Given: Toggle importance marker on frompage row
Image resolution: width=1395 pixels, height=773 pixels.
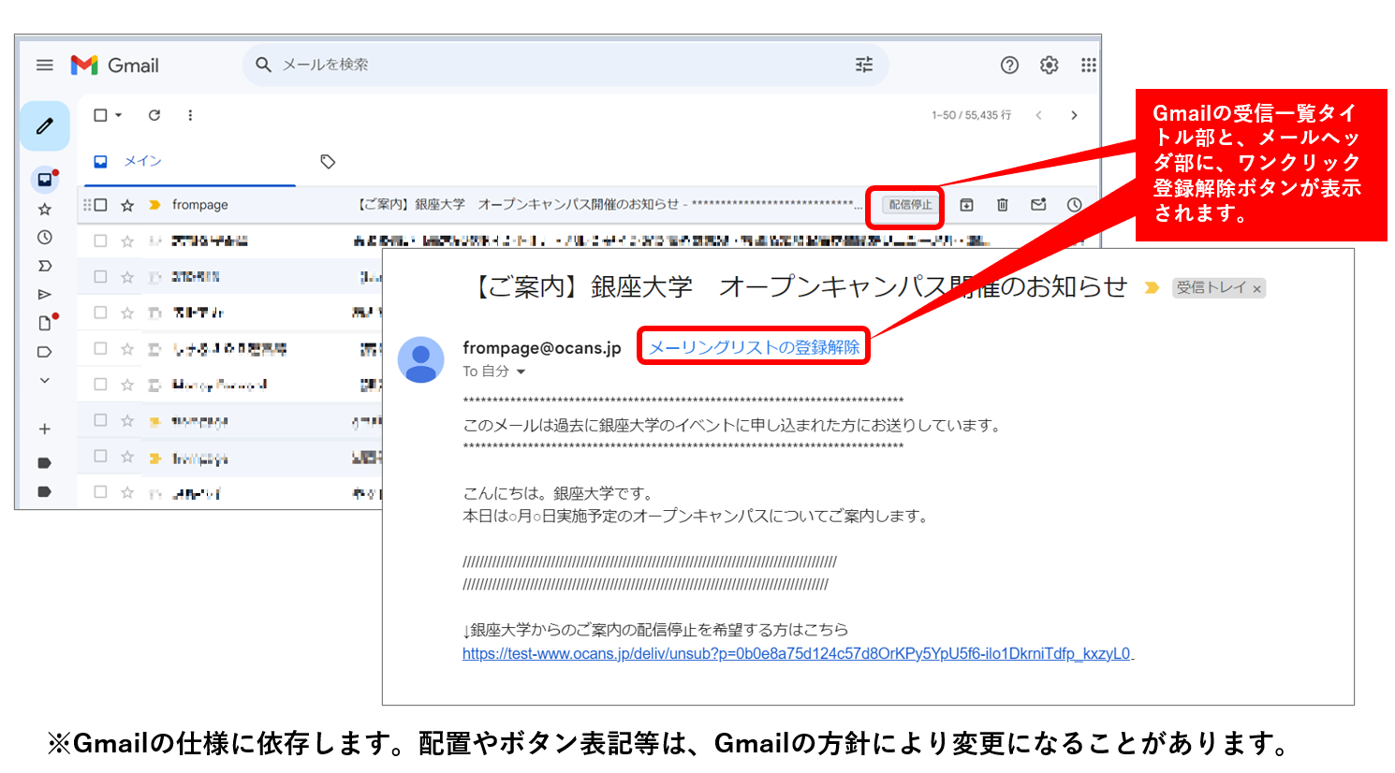Looking at the screenshot, I should click(154, 205).
